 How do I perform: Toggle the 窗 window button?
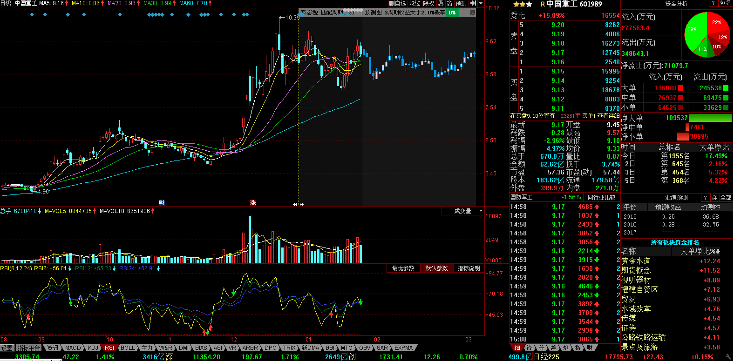[449, 3]
